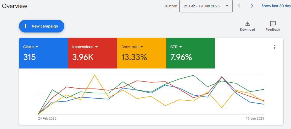The width and height of the screenshot is (291, 129).
Task: Expand the Conv. rate metric dropdown arrow
Action: pos(142,47)
